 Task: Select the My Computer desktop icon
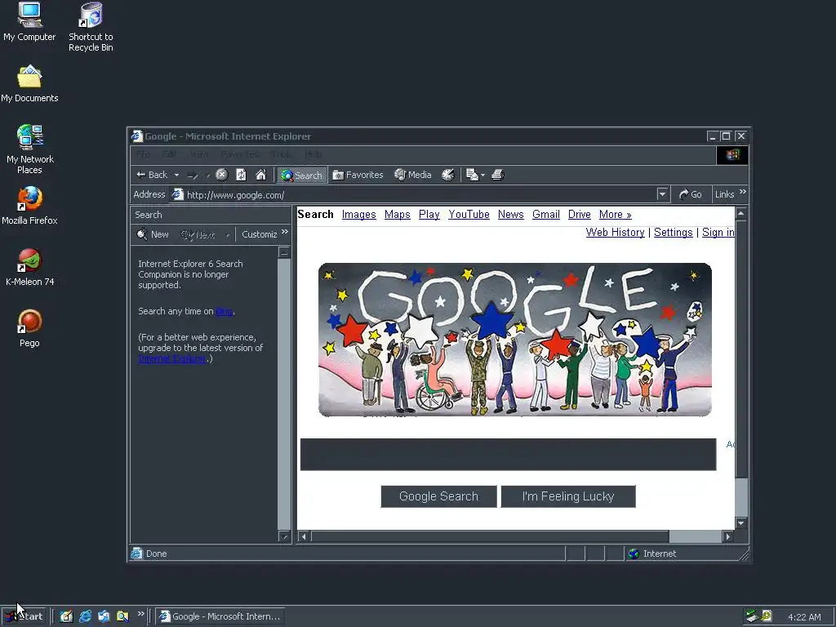click(x=29, y=22)
